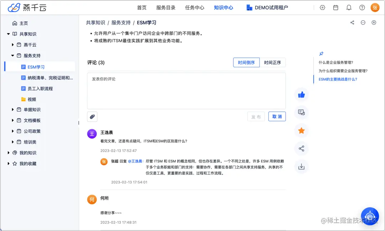Like the article with thumbs-up icon
This screenshot has height=231, width=385.
click(301, 95)
